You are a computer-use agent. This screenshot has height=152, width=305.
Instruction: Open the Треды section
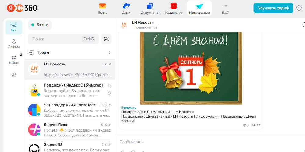[70, 52]
